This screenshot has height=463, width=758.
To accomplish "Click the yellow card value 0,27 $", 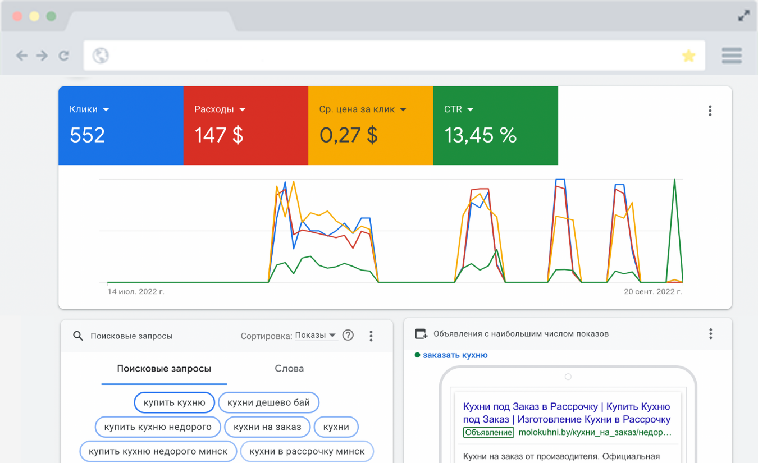I will coord(349,135).
